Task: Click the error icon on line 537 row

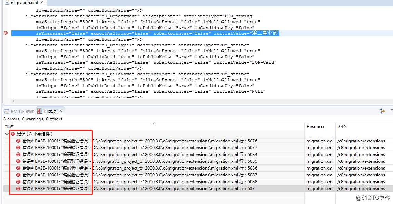Action: (18, 189)
